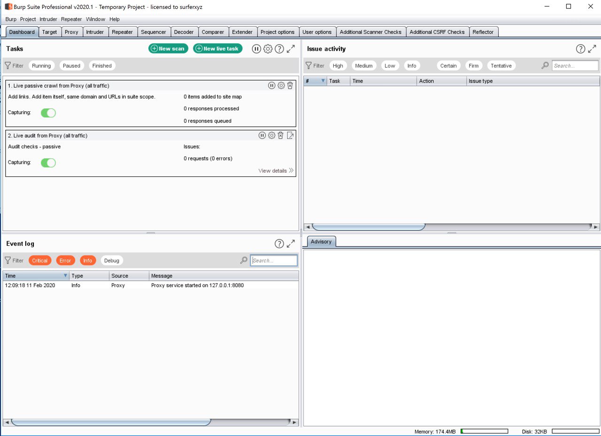Toggle the Certain confidence filter

(448, 66)
